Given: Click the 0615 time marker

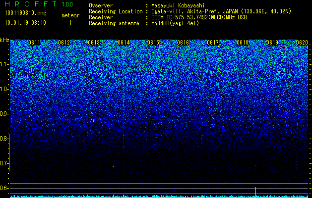Looking at the screenshot, I should (153, 43).
